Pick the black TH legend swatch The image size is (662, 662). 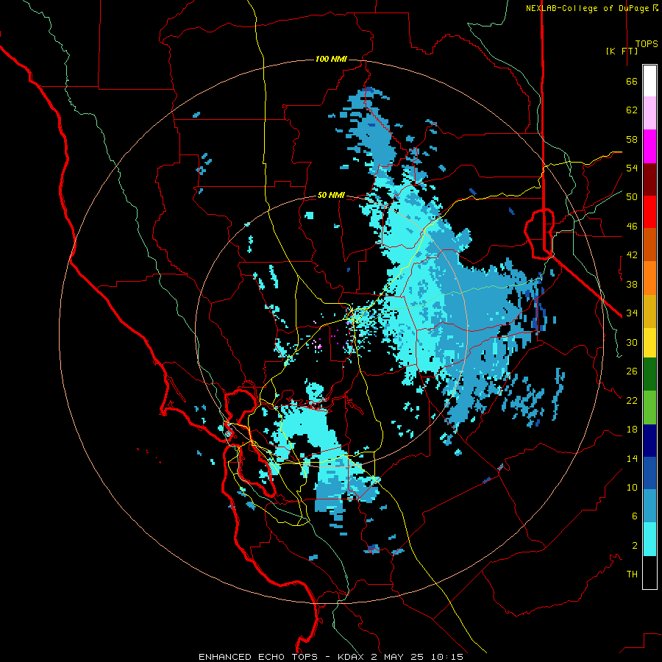pos(649,572)
